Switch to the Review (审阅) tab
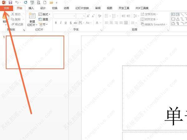 point(98,8)
